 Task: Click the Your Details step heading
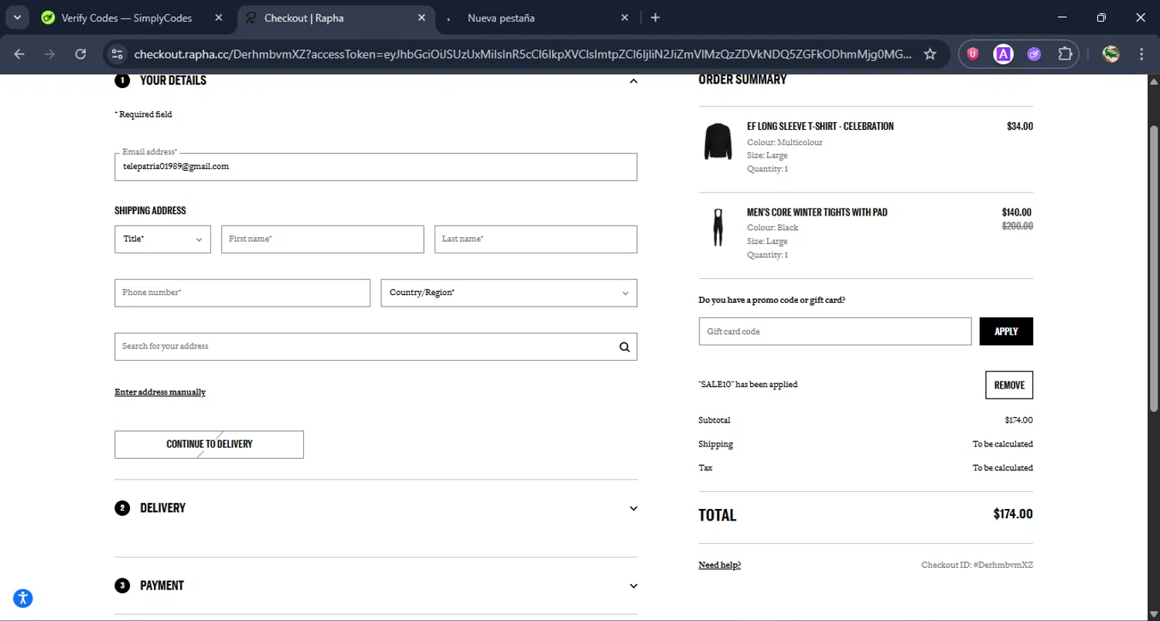pos(173,80)
